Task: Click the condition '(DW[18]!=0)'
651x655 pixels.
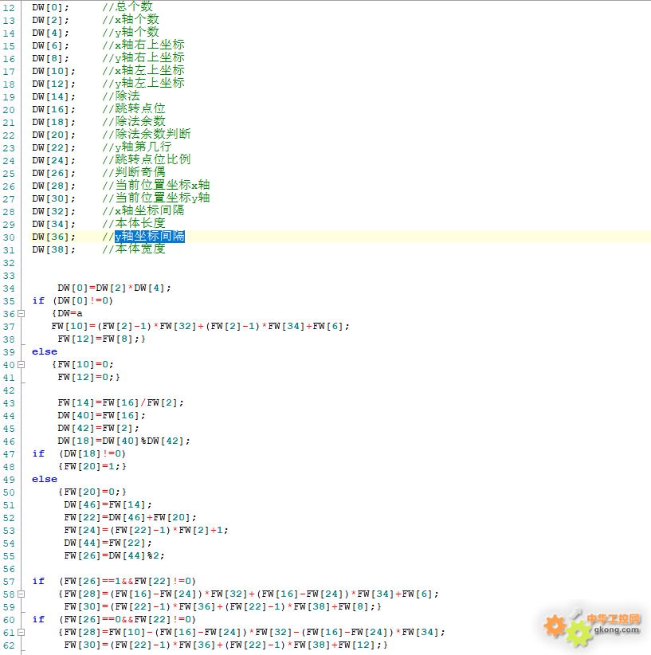Action: point(92,453)
